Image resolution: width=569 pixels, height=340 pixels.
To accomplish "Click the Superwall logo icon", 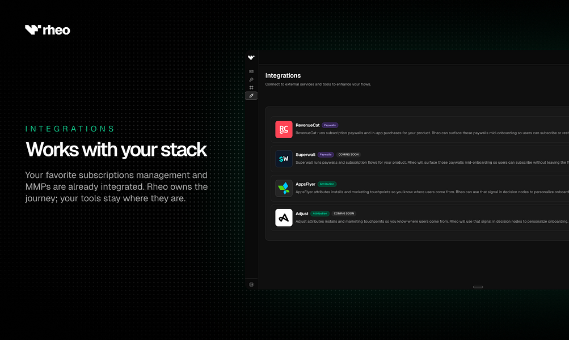I will (284, 159).
